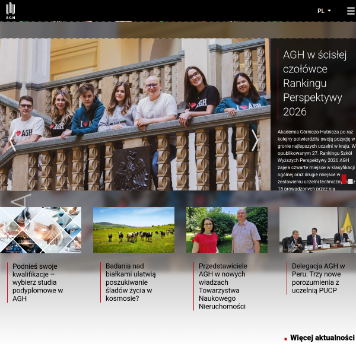Open Towarzystwa Naukowego Nieruchomości article title
356x356 pixels.
pos(223,286)
